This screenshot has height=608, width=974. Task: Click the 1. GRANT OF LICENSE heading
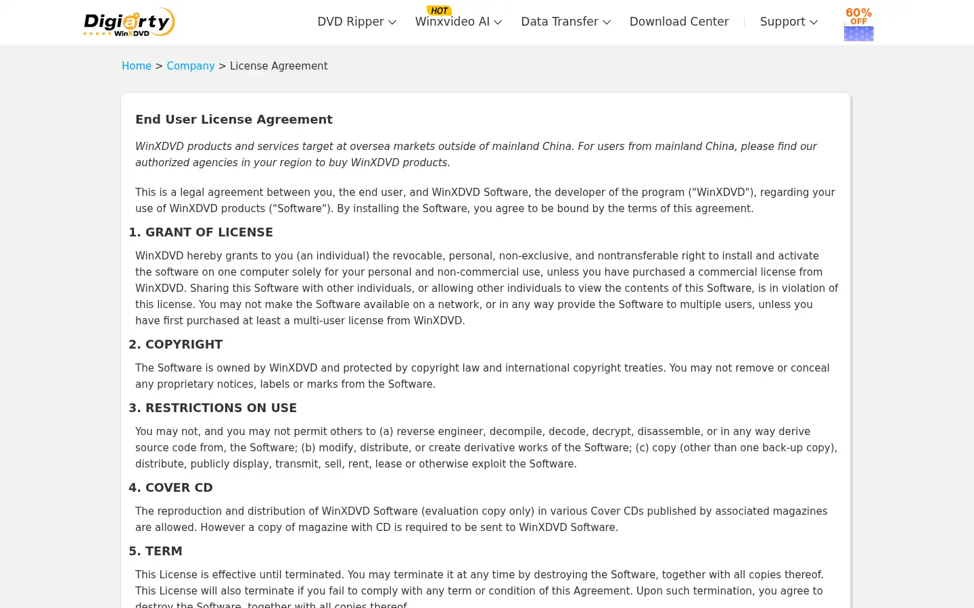(x=201, y=232)
